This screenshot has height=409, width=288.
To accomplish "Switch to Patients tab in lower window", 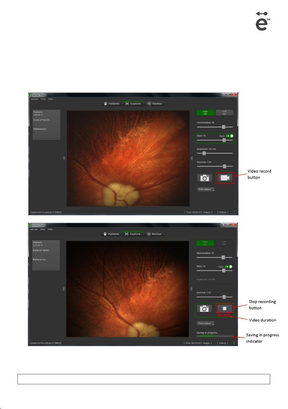I will point(111,234).
